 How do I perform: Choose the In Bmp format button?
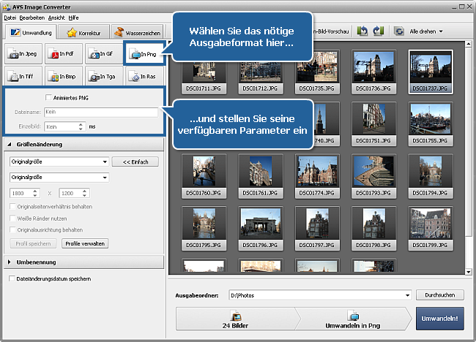coord(64,76)
